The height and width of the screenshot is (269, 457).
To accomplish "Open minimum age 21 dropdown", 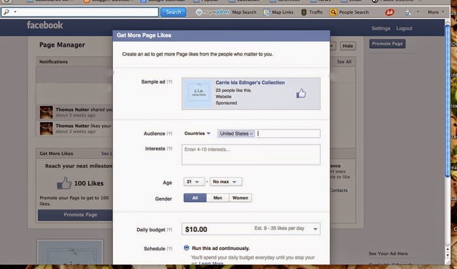I will pyautogui.click(x=193, y=182).
